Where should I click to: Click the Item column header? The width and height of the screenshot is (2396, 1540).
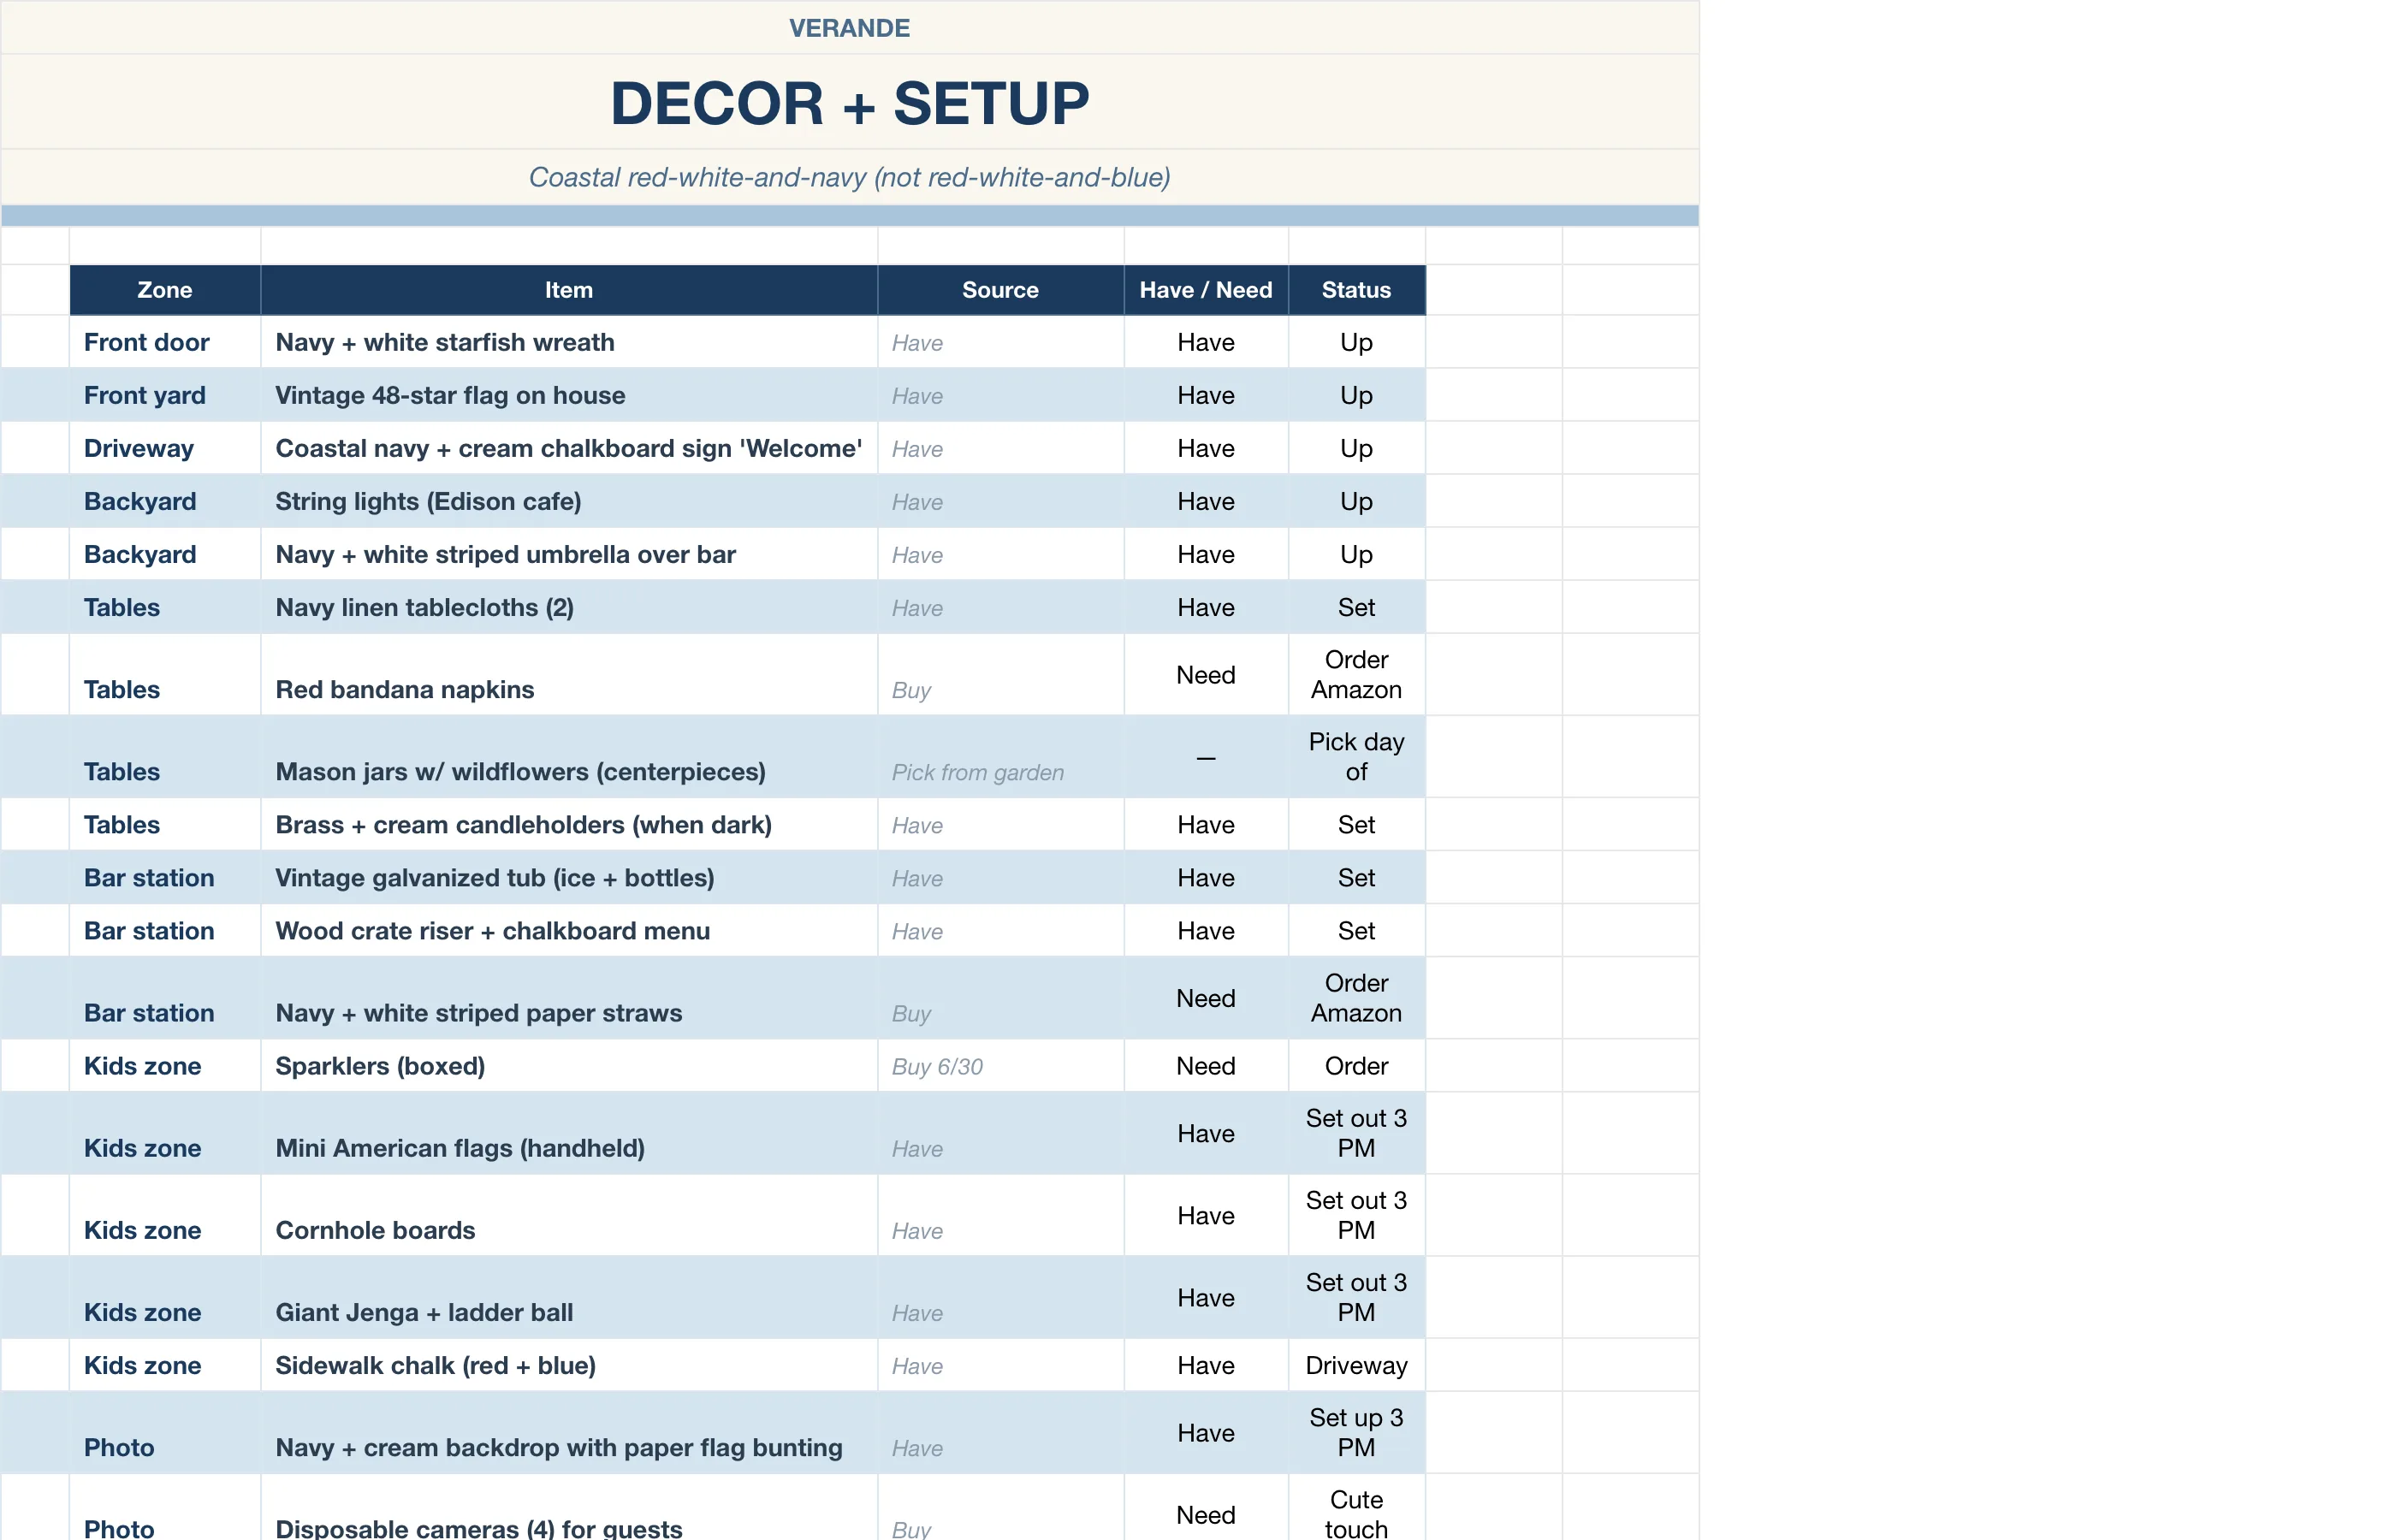pyautogui.click(x=569, y=290)
